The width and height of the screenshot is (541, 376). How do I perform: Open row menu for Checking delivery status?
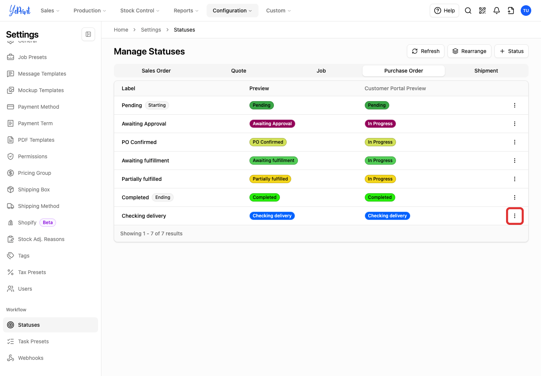[x=515, y=216]
